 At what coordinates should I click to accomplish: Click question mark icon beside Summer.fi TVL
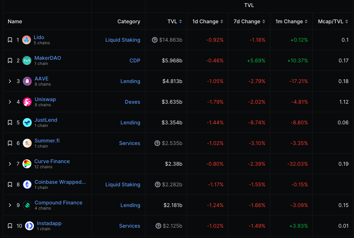click(157, 143)
